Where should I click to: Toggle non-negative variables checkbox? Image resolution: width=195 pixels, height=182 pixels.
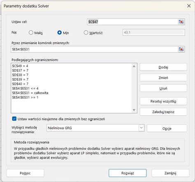[x=14, y=119]
